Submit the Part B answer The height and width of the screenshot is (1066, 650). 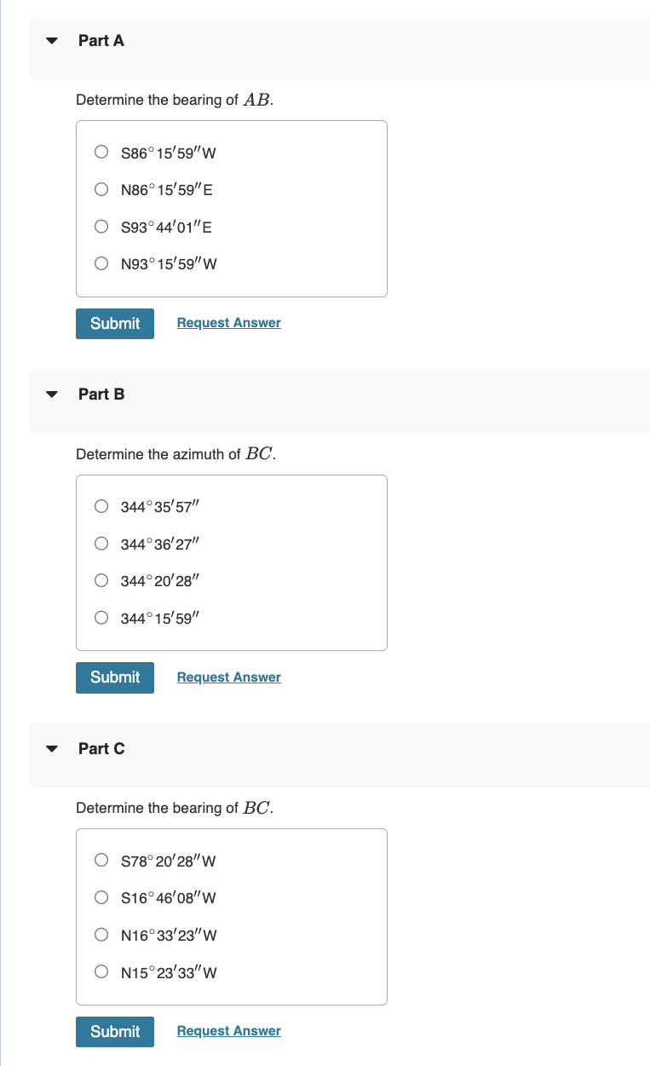pyautogui.click(x=114, y=677)
